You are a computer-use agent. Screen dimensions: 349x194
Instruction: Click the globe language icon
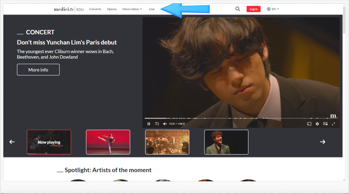(269, 9)
